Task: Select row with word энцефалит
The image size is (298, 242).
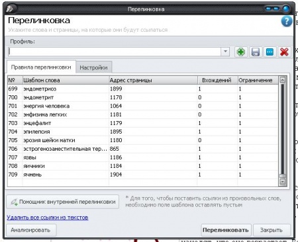Action: coord(142,123)
